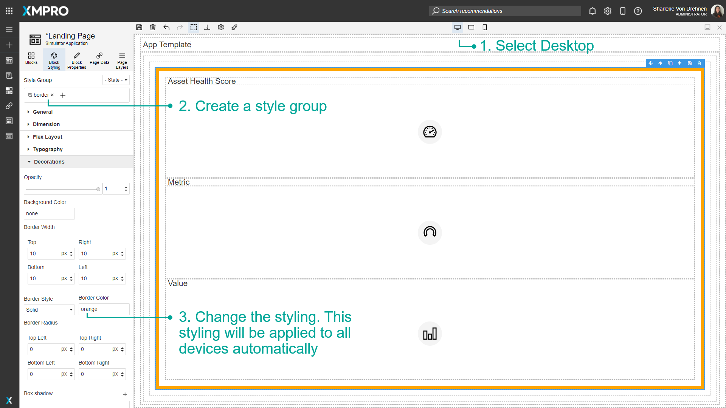Collapse the Decorations section
This screenshot has width=726, height=408.
point(49,161)
